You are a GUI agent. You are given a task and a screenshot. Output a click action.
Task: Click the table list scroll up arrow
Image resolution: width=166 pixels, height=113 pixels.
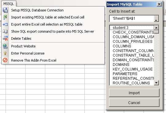pyautogui.click(x=156, y=28)
